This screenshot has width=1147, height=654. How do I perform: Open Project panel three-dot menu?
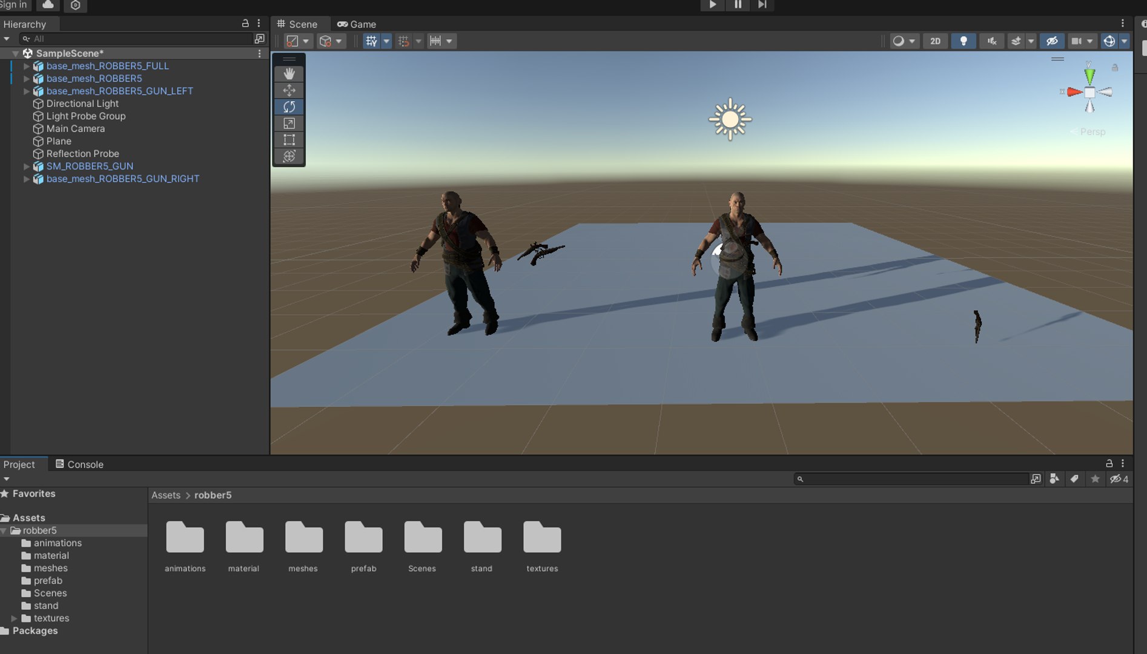1122,463
